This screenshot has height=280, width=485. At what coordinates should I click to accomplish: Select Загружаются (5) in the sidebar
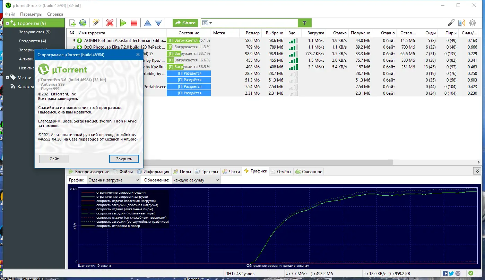pos(35,32)
